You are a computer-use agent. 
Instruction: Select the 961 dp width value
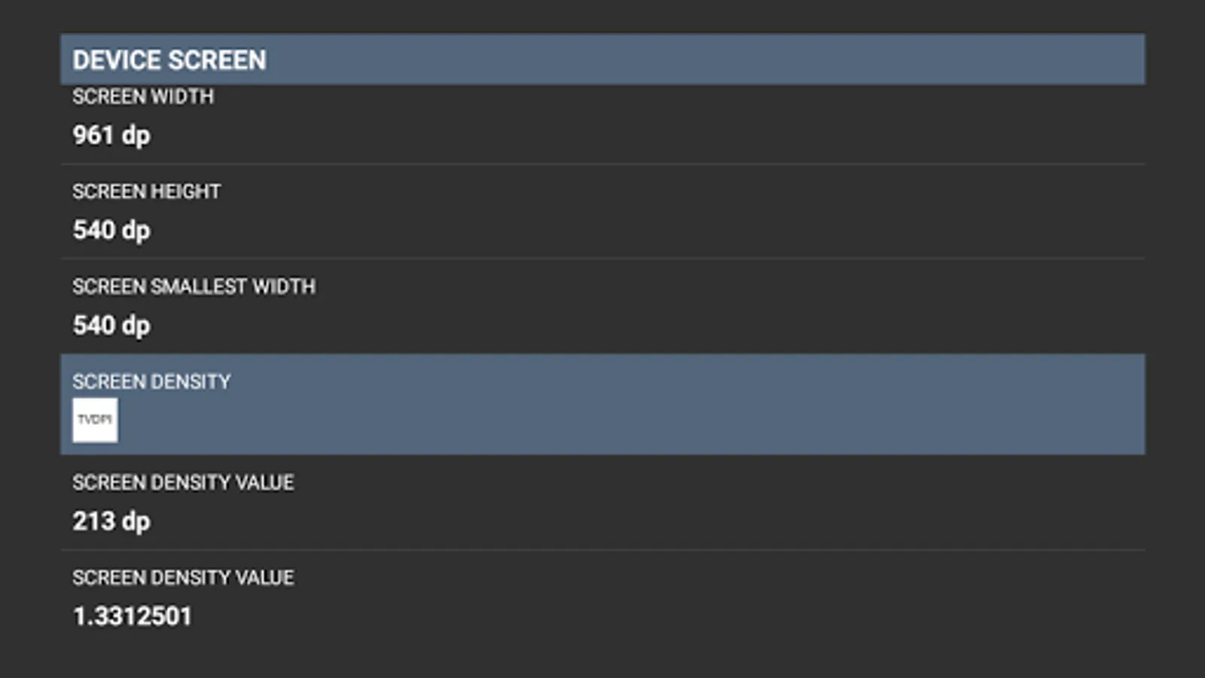pyautogui.click(x=111, y=136)
